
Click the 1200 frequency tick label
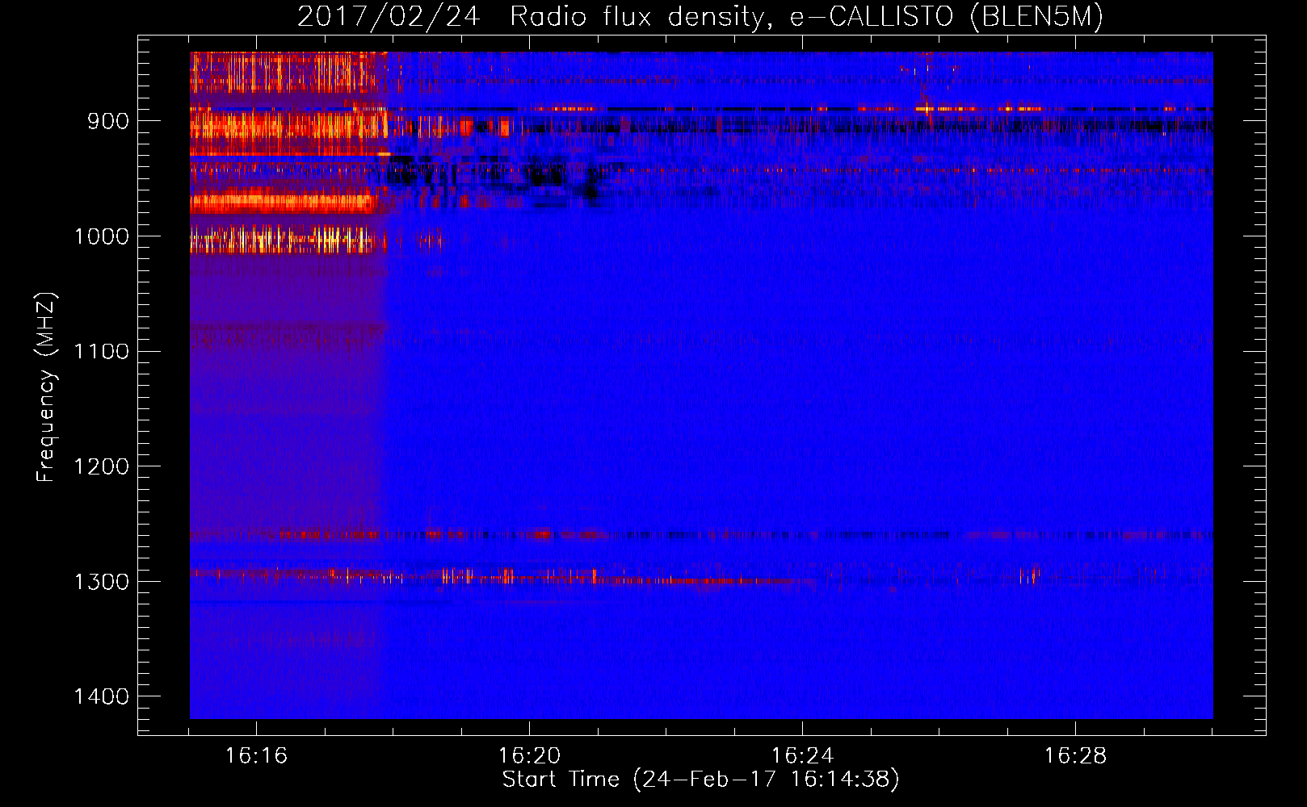click(102, 466)
